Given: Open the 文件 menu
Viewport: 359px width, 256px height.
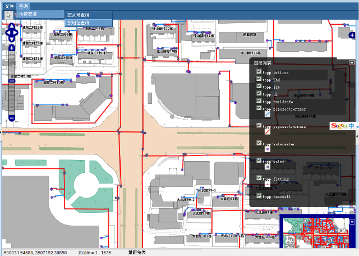Looking at the screenshot, I should (10, 6).
